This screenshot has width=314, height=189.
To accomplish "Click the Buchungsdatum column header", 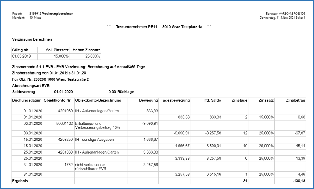I will [27, 100].
